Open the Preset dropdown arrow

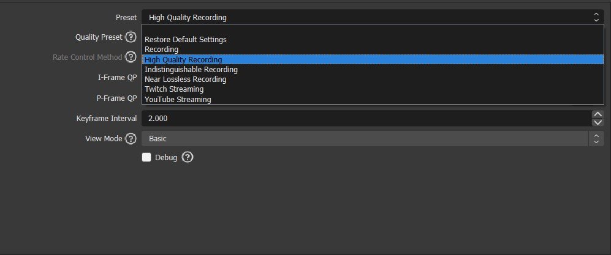click(597, 17)
